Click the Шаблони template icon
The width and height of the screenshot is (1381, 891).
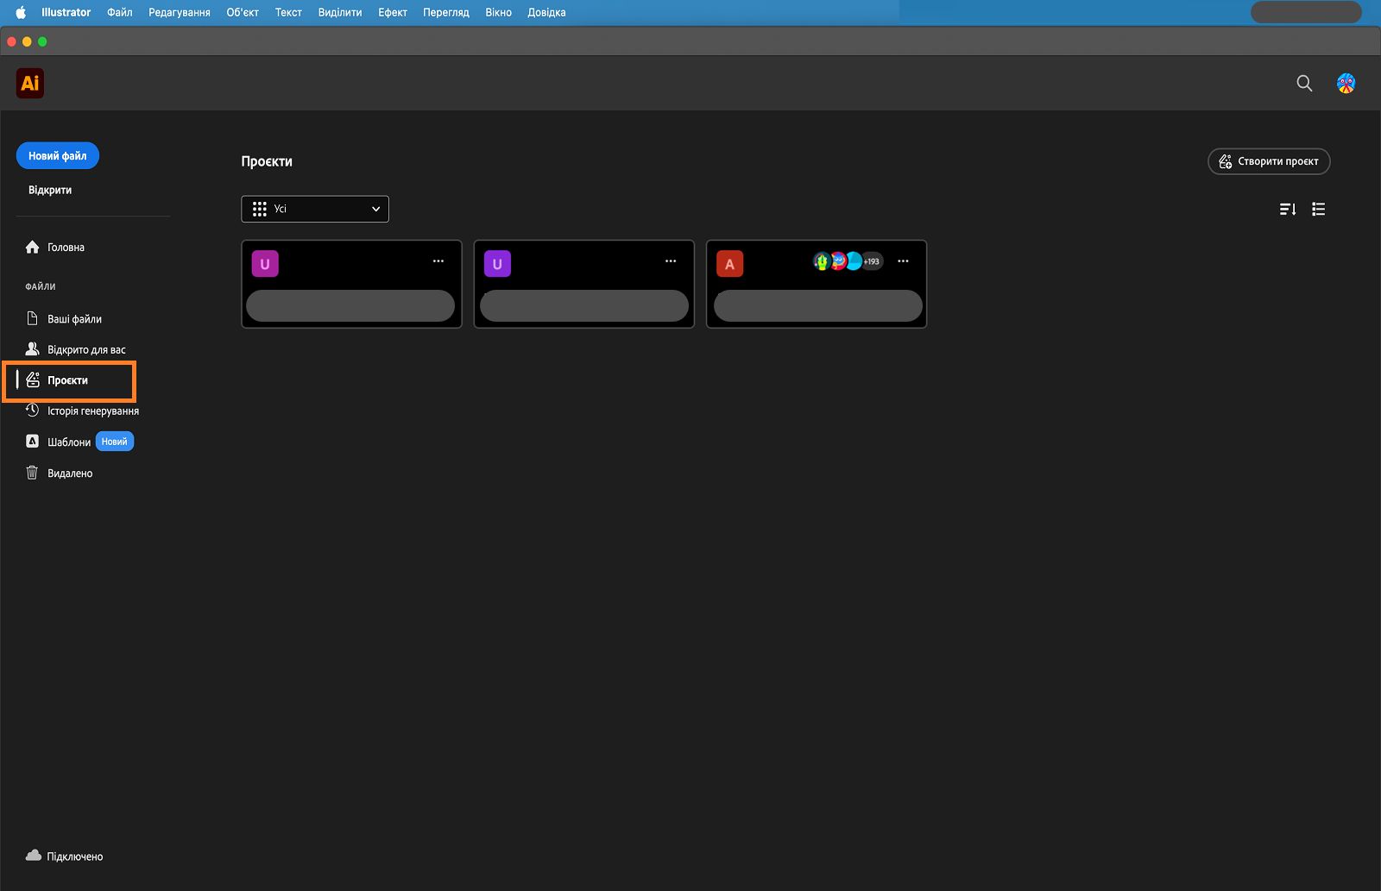(33, 442)
